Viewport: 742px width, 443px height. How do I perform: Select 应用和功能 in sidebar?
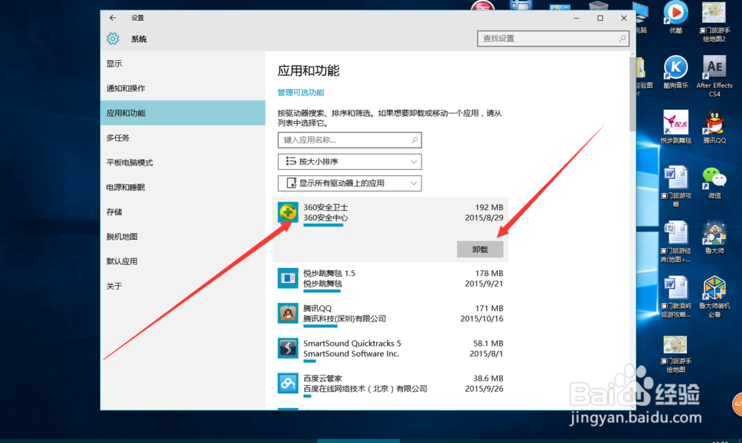[x=183, y=113]
